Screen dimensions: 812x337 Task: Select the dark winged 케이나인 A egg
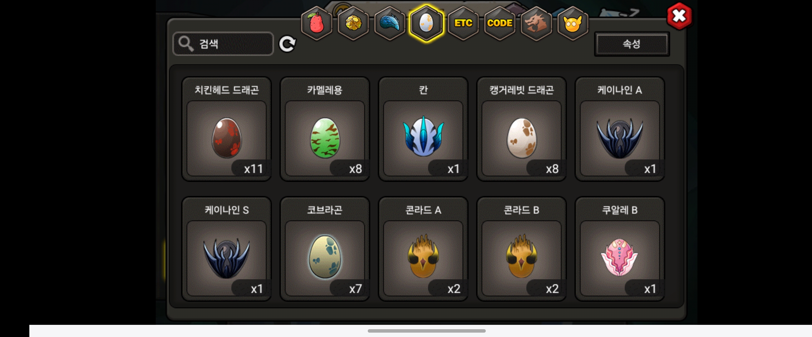(x=620, y=129)
